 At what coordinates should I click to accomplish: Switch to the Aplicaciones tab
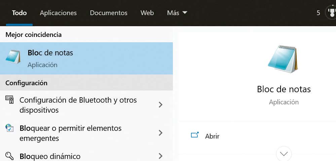pos(58,13)
